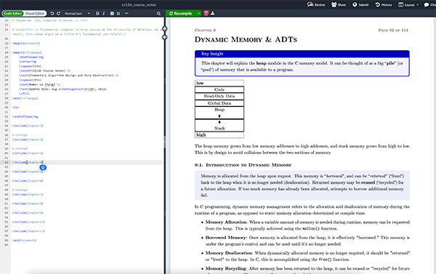Open the Share dialog
Image resolution: width=436 pixels, height=274 pixels.
click(339, 5)
